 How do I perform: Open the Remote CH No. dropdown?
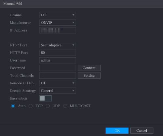pos(57,83)
